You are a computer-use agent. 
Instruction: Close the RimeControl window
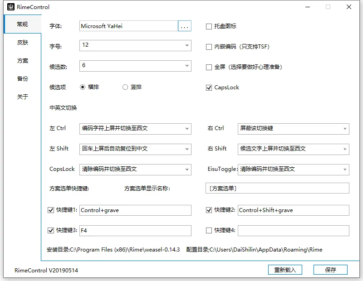[x=348, y=7]
